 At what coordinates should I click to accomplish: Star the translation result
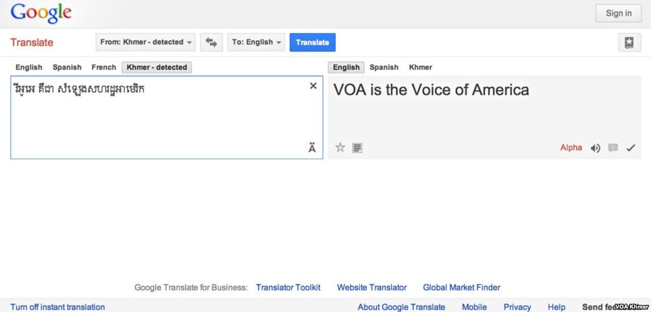340,147
